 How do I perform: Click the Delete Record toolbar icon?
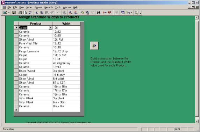tap(110, 13)
